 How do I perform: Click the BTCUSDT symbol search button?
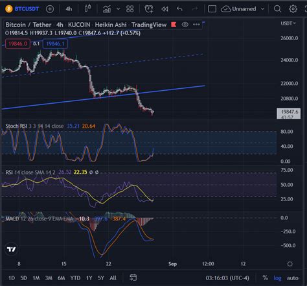(22, 9)
